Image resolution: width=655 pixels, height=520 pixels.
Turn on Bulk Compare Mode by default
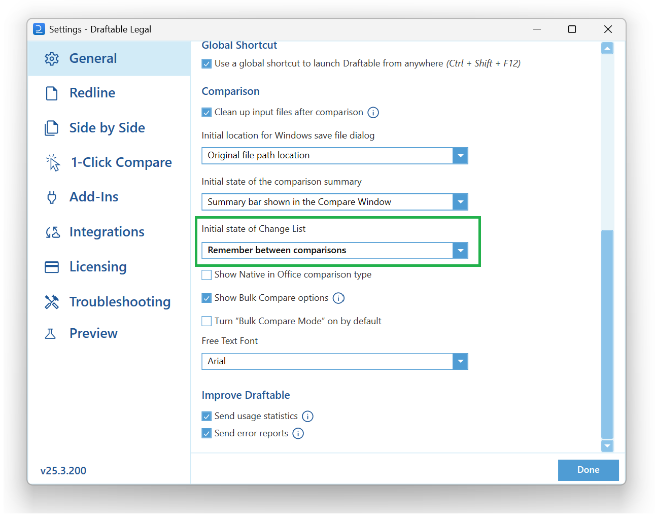(x=206, y=321)
